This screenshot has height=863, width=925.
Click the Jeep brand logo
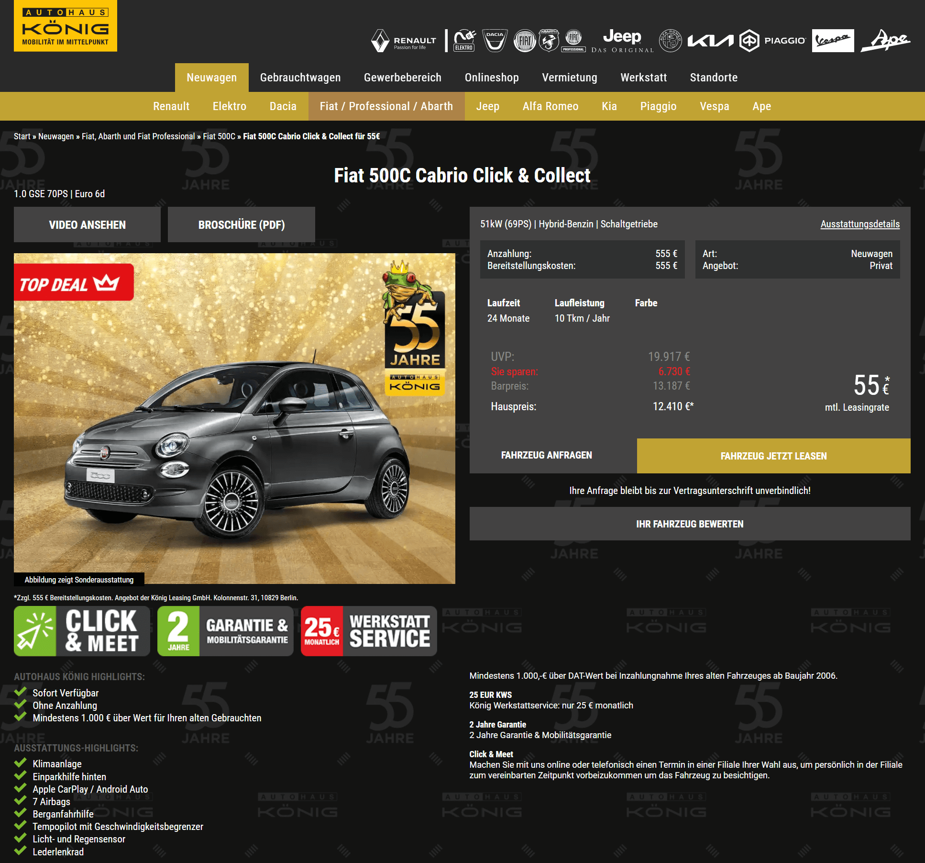tap(622, 41)
